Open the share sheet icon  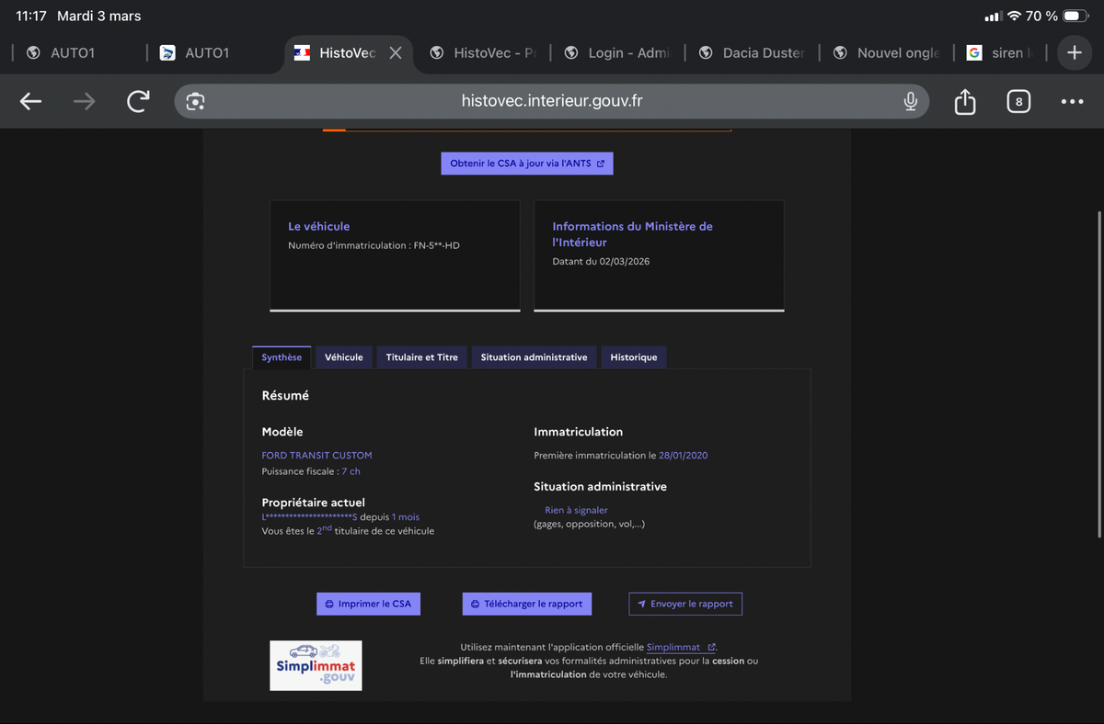[x=964, y=101]
